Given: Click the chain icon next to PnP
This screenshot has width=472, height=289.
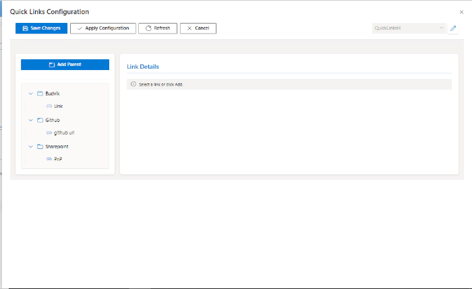Looking at the screenshot, I should [49, 159].
